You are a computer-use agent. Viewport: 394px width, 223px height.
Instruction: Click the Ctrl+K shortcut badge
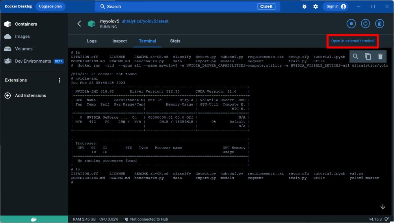(266, 7)
